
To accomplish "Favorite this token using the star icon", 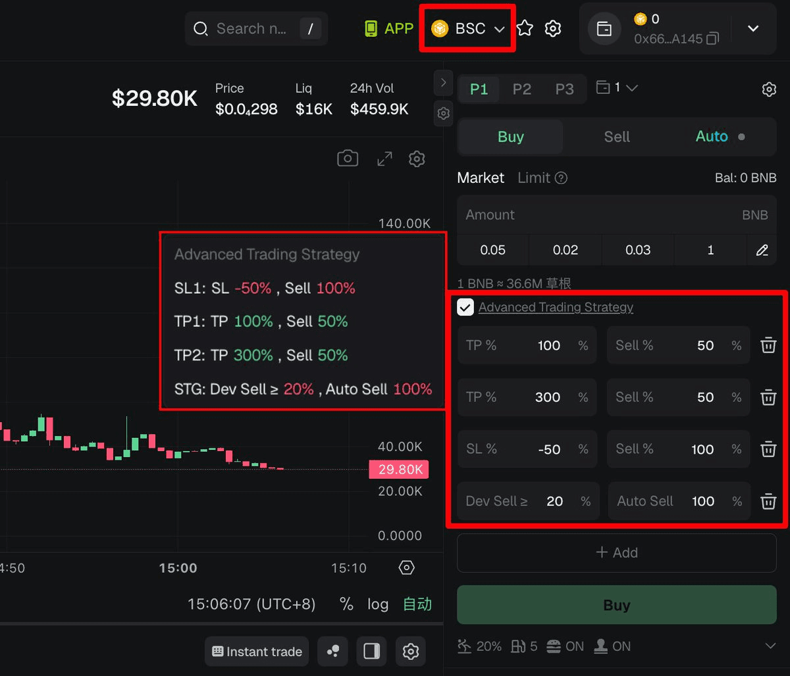I will (524, 28).
